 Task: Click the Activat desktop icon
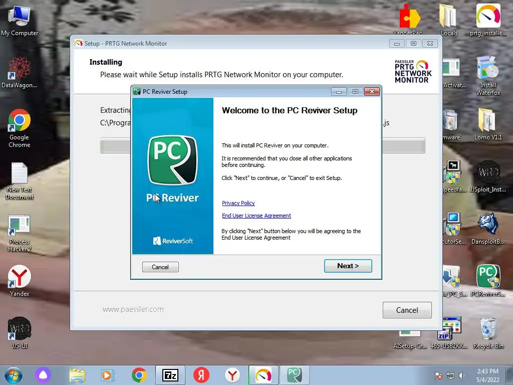point(453,74)
